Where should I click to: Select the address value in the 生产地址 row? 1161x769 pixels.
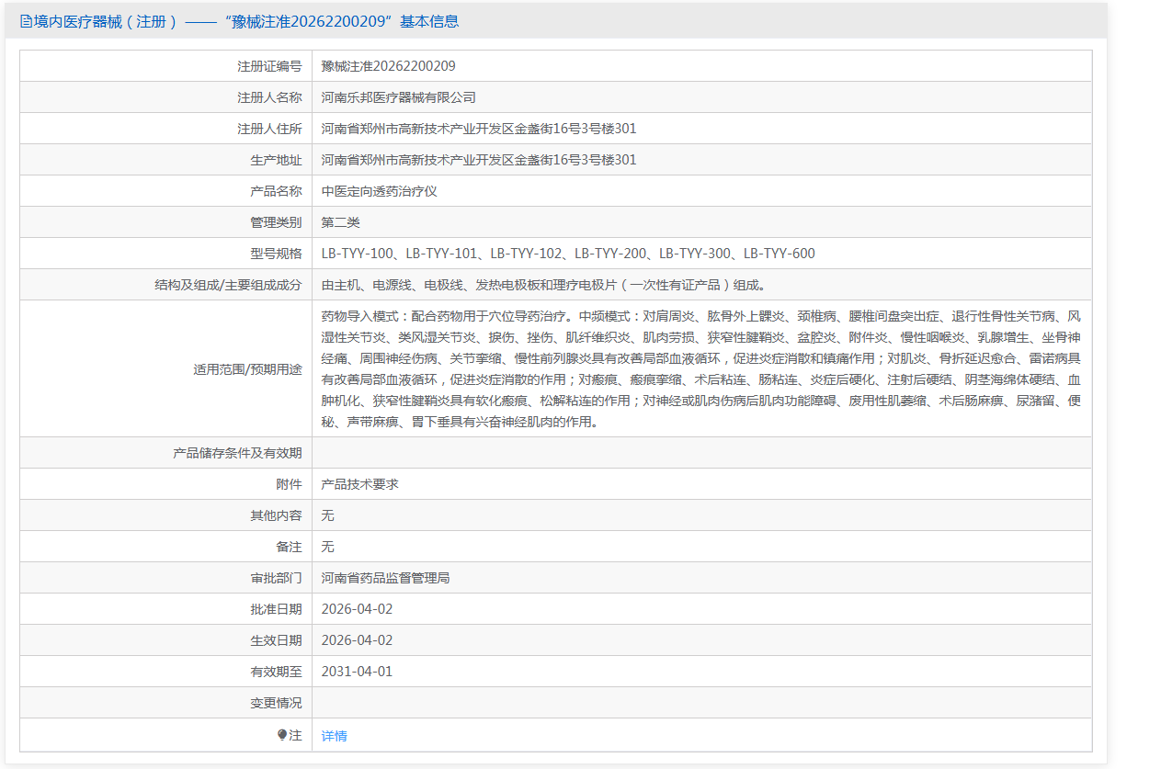click(x=479, y=160)
